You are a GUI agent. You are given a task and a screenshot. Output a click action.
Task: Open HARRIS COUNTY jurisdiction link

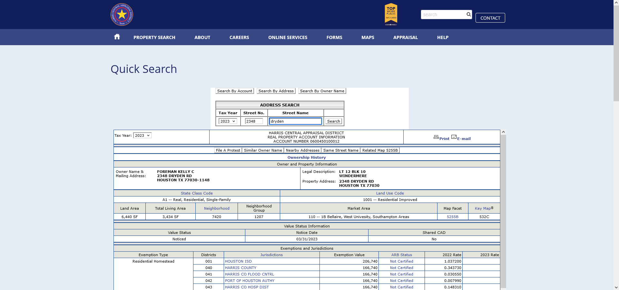[241, 268]
